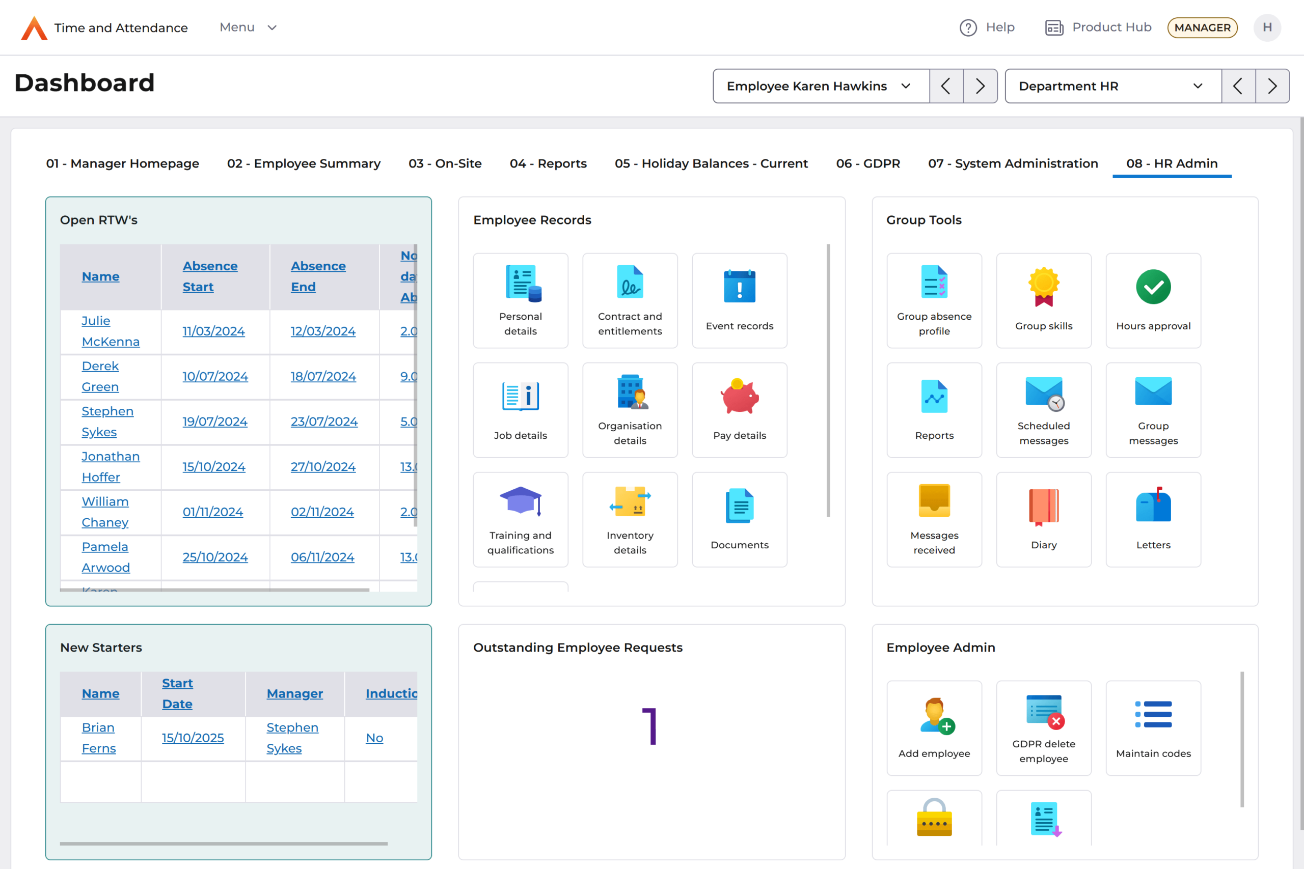Expand the Employee Karen Hawkins dropdown
Image resolution: width=1304 pixels, height=869 pixels.
[x=820, y=86]
